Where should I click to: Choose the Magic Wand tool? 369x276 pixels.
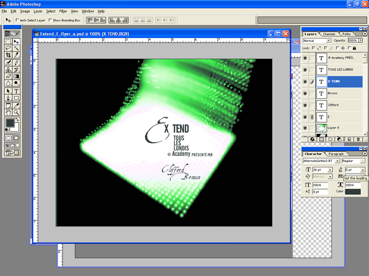click(x=17, y=48)
